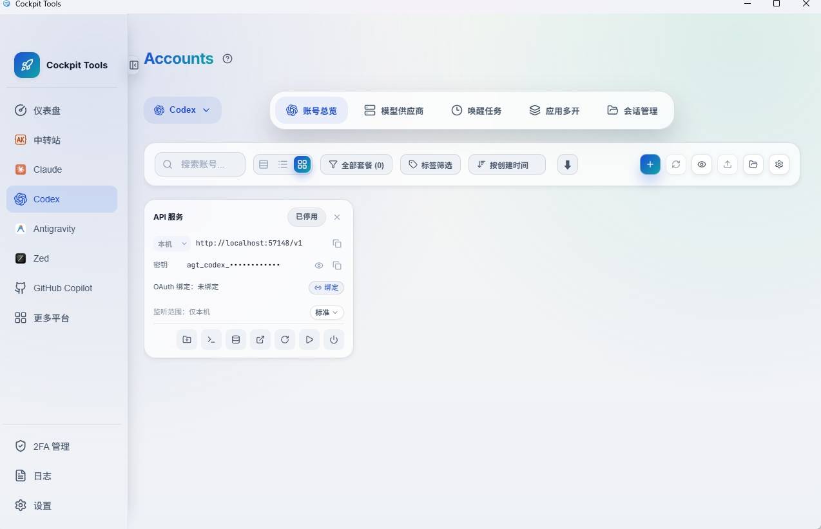Click the add-folder icon on the API service card
Image resolution: width=821 pixels, height=529 pixels.
[x=187, y=340]
